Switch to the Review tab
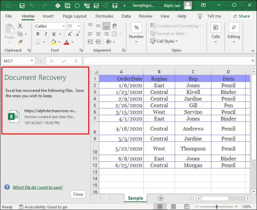The width and height of the screenshot is (257, 210). [146, 16]
